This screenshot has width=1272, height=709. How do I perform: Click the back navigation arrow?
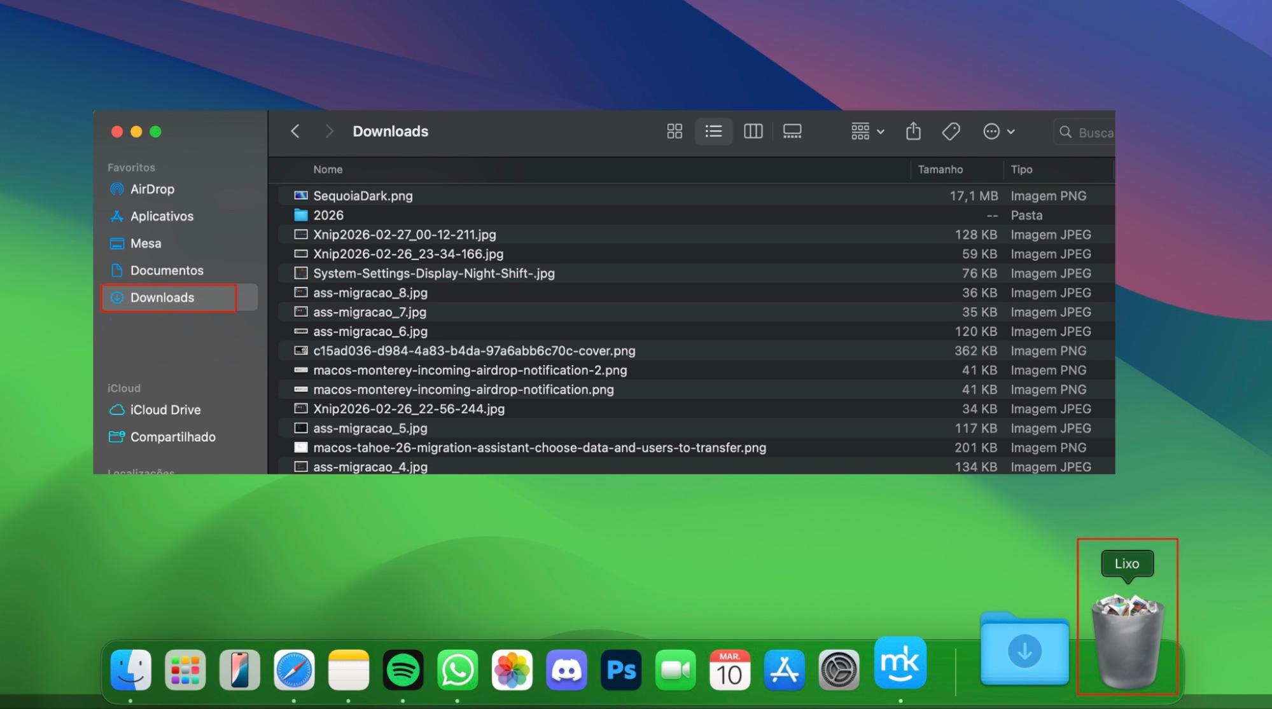coord(295,131)
